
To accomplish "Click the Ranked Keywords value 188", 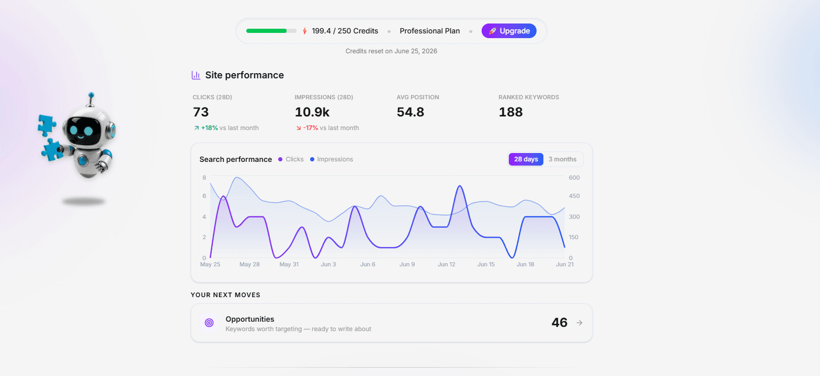I will pyautogui.click(x=511, y=112).
